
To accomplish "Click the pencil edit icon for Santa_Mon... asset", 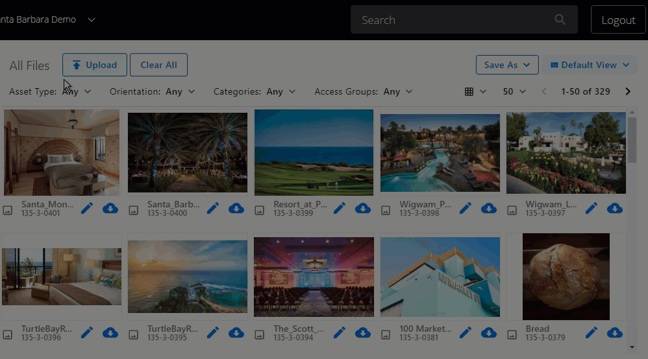I will pos(87,209).
